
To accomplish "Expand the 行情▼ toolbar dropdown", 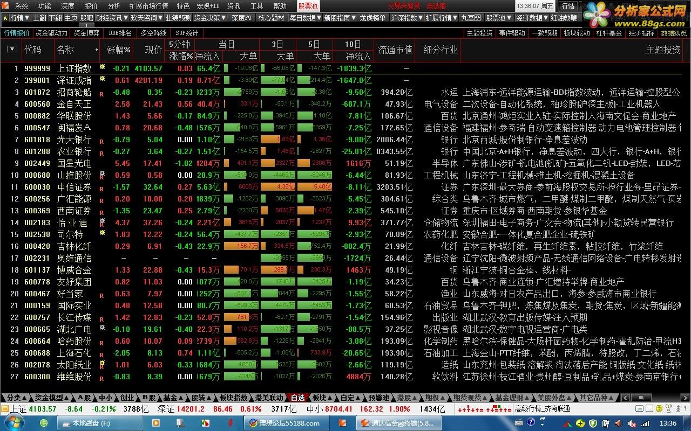I will coord(20,18).
